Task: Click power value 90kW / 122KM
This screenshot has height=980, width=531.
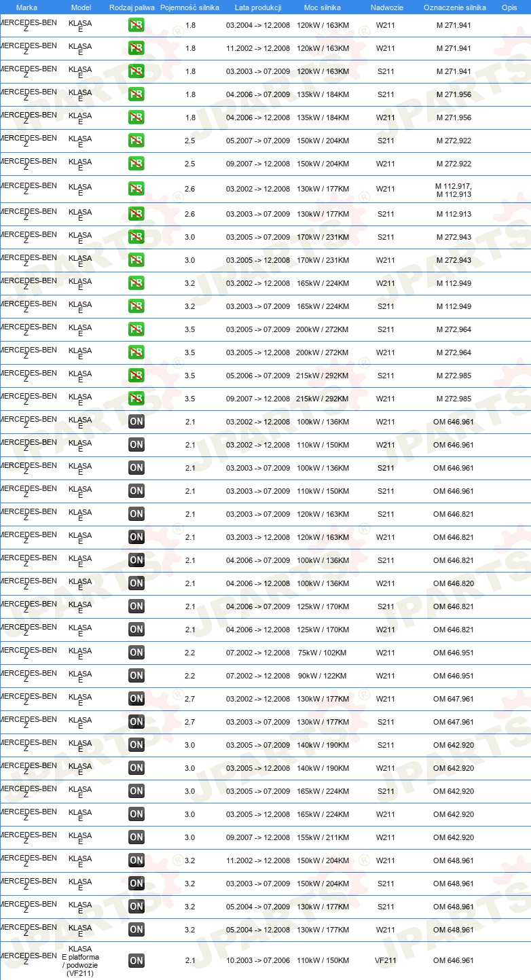Action: point(323,676)
